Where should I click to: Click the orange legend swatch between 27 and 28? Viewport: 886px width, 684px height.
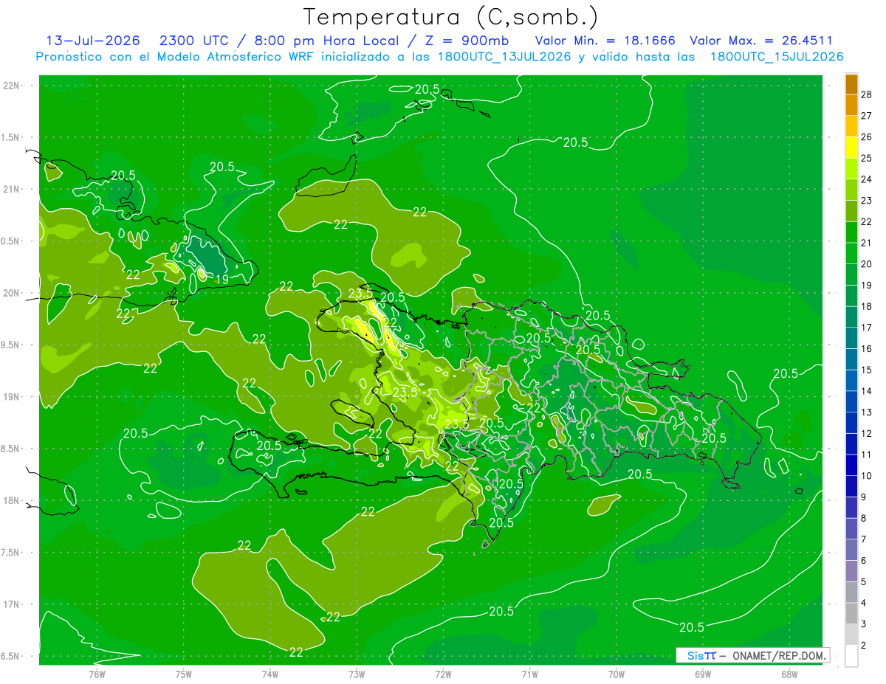[851, 105]
